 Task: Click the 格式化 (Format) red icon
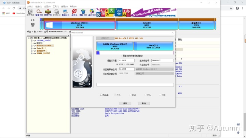point(74,13)
